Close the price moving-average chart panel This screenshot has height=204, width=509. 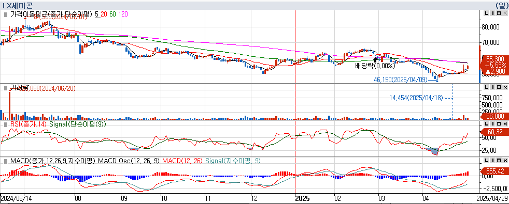point(504,13)
